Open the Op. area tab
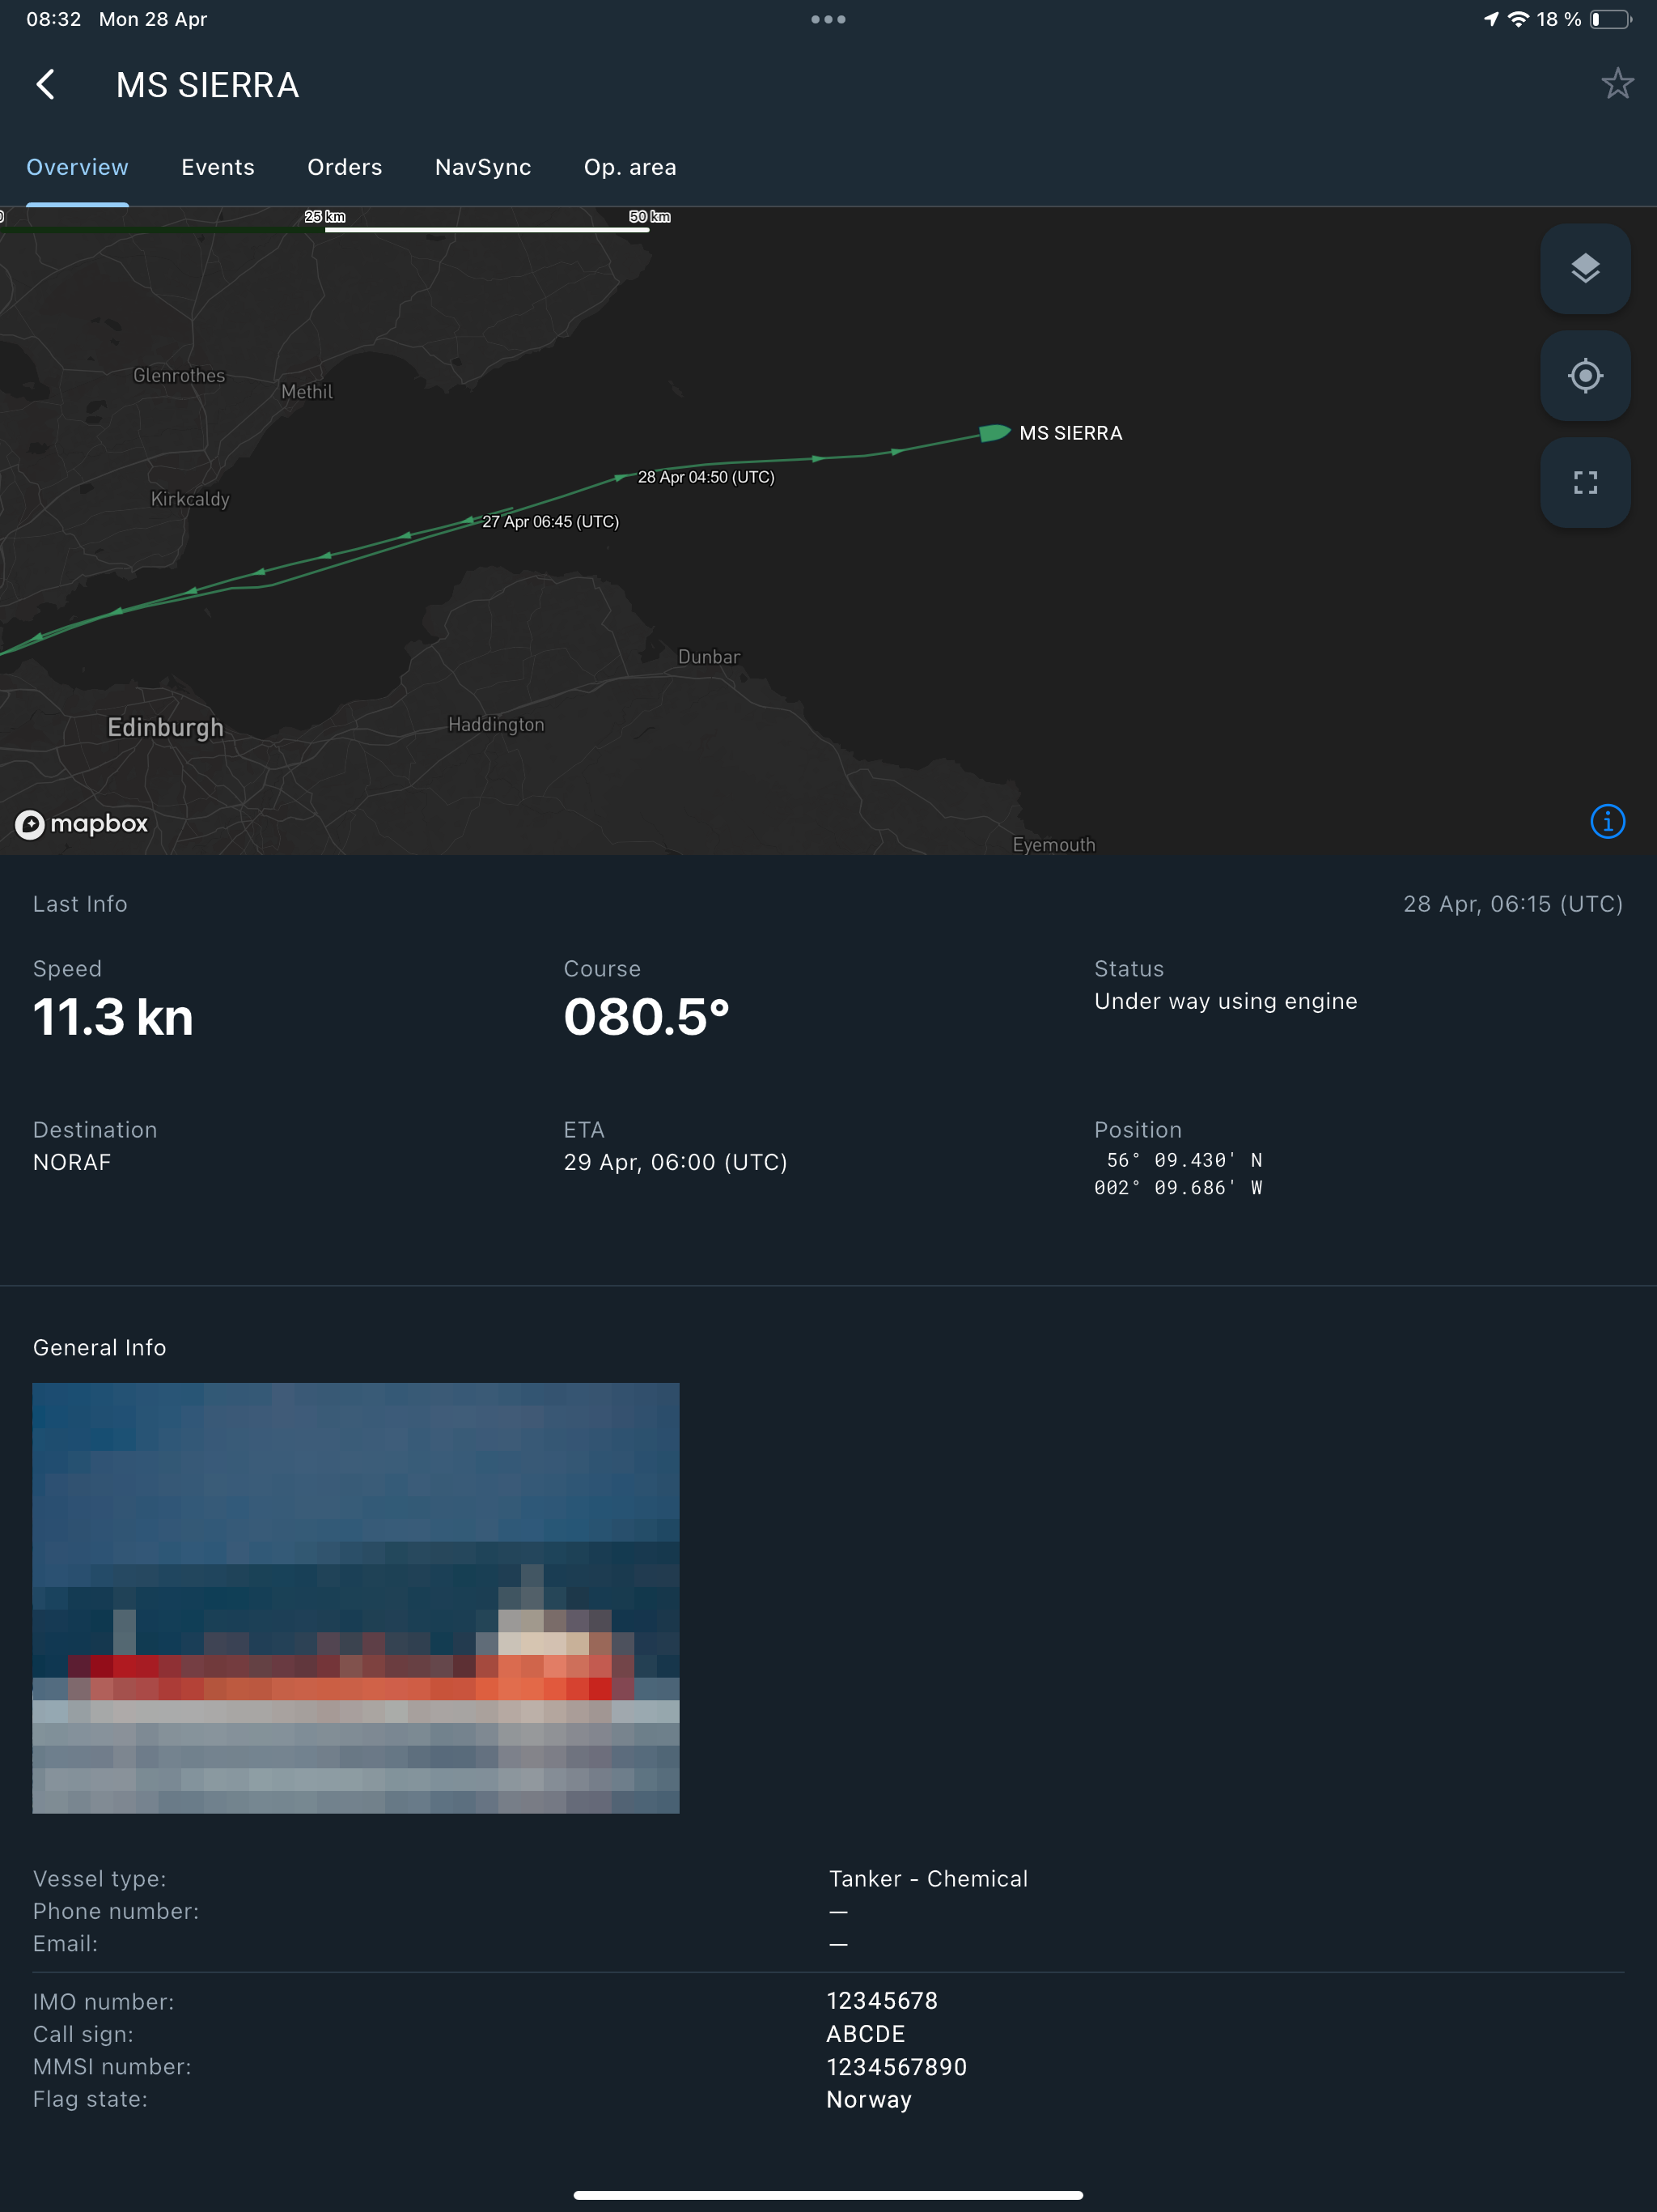The width and height of the screenshot is (1657, 2212). click(629, 167)
